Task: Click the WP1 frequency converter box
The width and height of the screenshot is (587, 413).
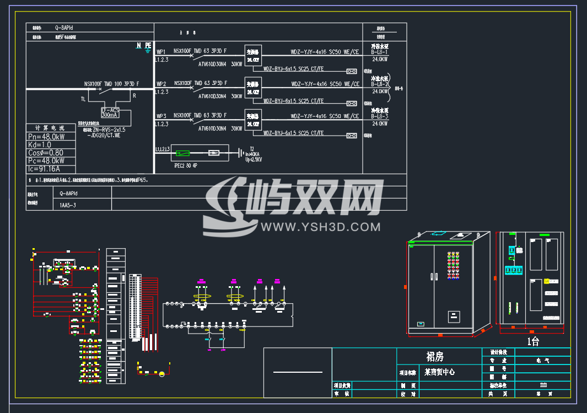Action: (x=253, y=56)
